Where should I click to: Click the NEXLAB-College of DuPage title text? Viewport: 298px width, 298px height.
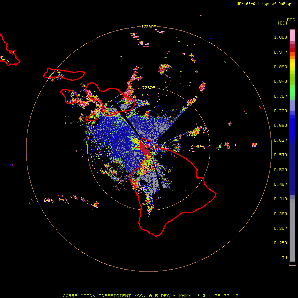[264, 4]
